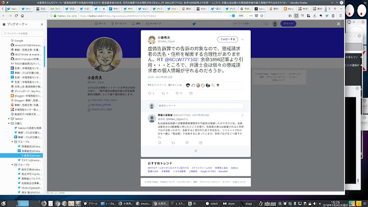Like the main tweet heart icon
This screenshot has height=207, width=368.
[177, 93]
